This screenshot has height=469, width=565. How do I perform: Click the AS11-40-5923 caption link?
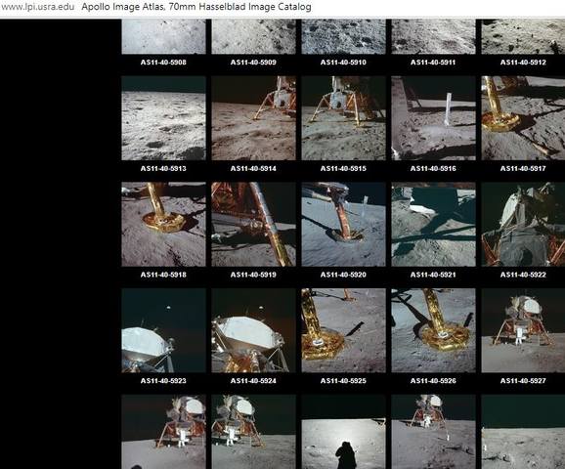163,381
